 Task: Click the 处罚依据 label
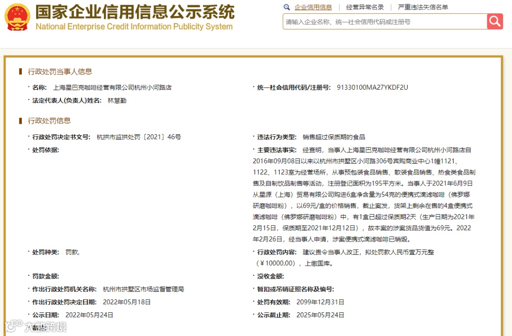46,150
